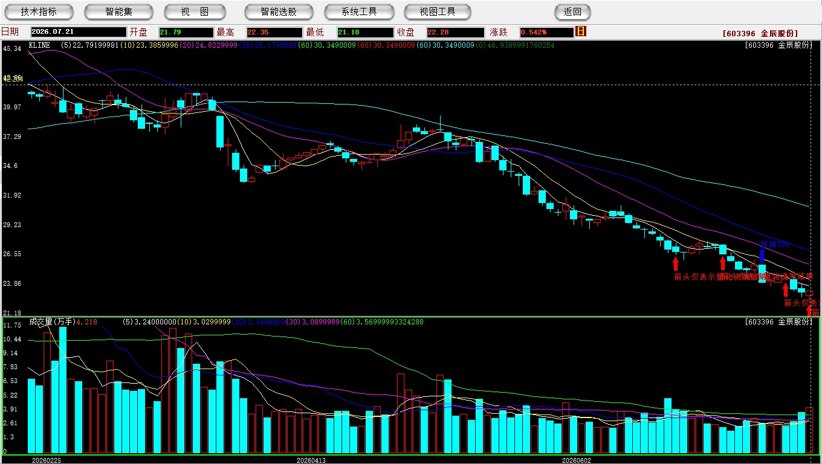Screen dimensions: 822x464
Task: Click the 开盘 label
Action: (x=138, y=32)
